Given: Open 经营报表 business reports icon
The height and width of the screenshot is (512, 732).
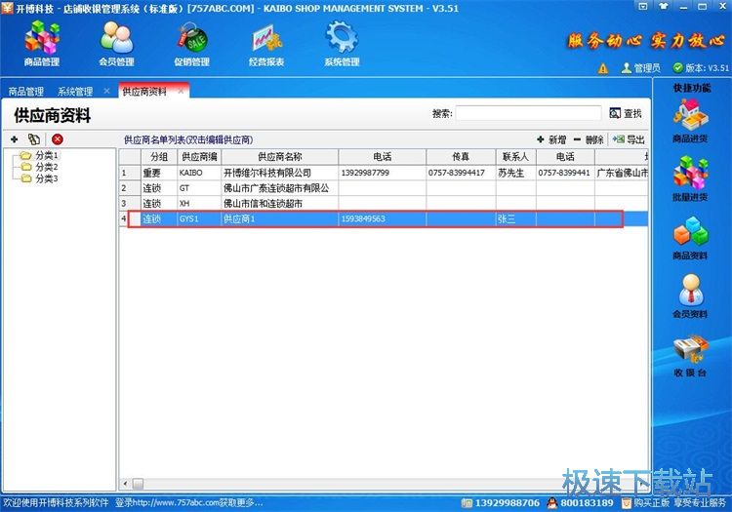Looking at the screenshot, I should tap(266, 43).
